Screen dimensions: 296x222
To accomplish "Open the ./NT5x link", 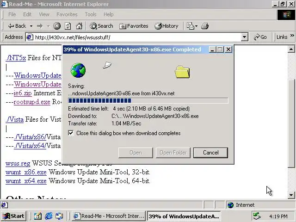I will coord(16,58).
